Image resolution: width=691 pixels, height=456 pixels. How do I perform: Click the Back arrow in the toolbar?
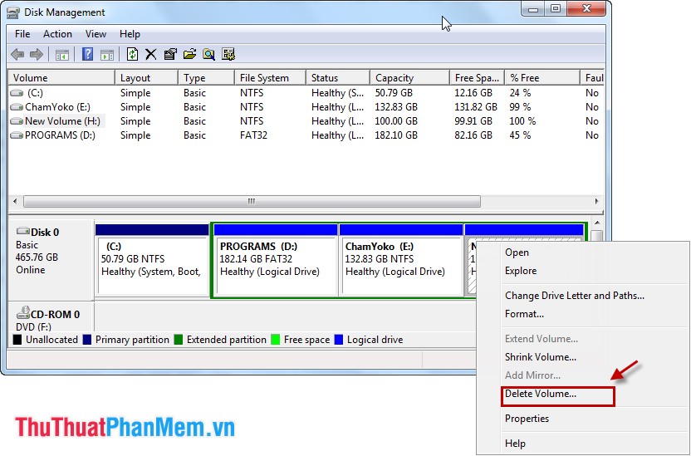[x=17, y=55]
